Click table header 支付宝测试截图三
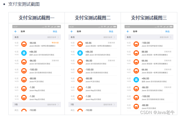Screen dimensions: 179x117 click(x=149, y=18)
